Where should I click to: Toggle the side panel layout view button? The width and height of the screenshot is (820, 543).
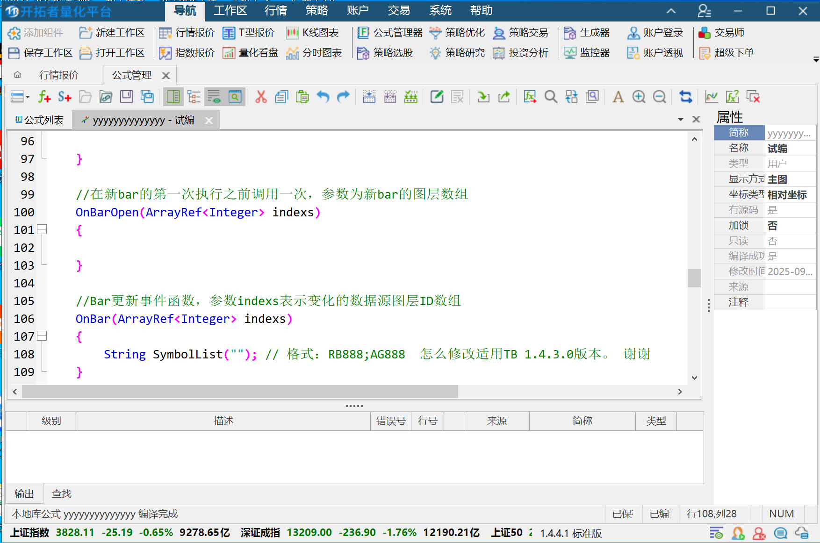173,97
